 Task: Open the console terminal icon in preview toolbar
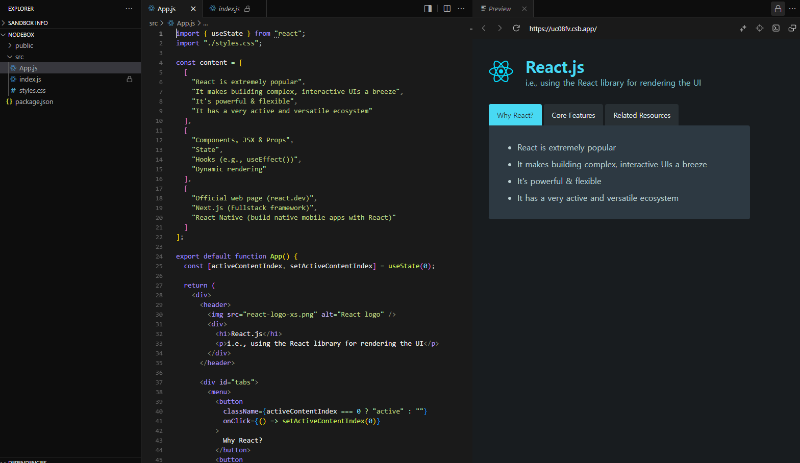tap(776, 28)
